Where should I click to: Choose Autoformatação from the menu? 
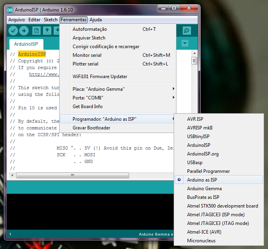point(118,29)
